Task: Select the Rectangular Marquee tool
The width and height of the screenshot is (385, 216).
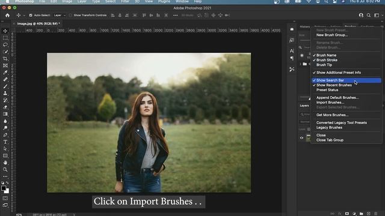Action: [x=5, y=38]
